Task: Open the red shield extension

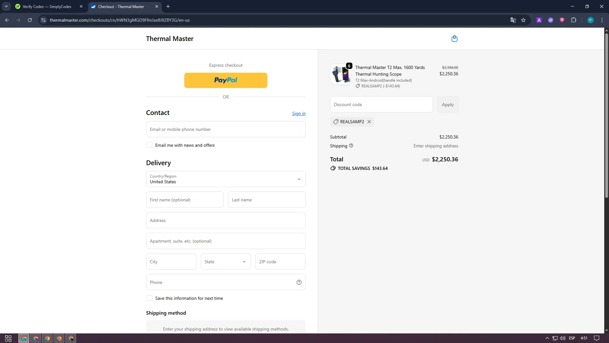Action: 562,20
